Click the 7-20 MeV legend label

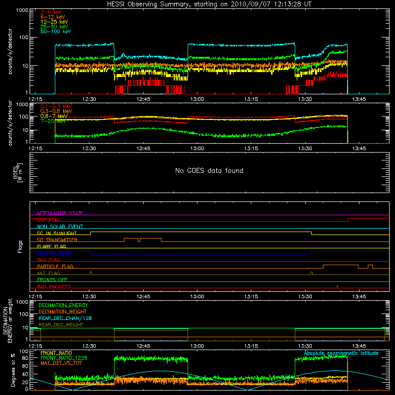click(x=53, y=121)
